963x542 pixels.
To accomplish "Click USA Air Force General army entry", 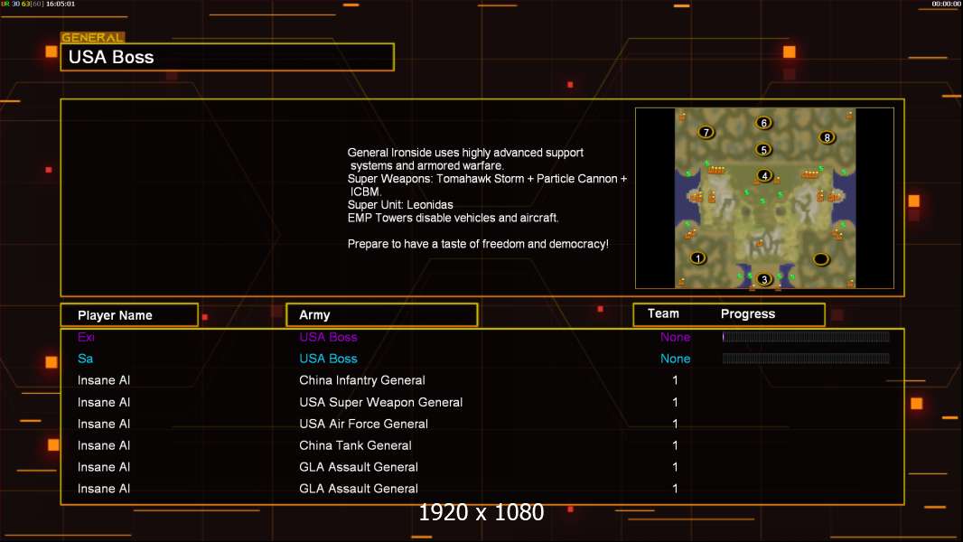I will [363, 424].
